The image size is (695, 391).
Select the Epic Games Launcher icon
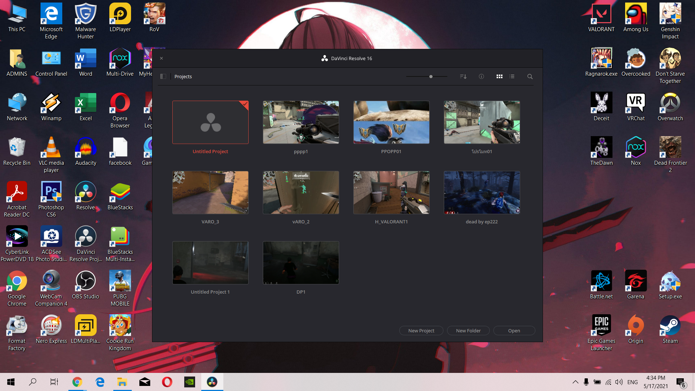pos(602,333)
